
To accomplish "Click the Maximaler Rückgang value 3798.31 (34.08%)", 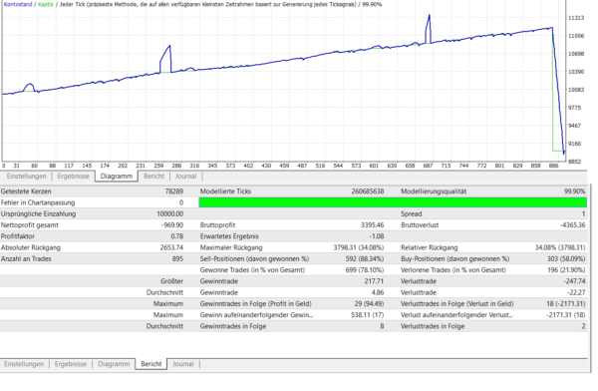I will tap(359, 247).
